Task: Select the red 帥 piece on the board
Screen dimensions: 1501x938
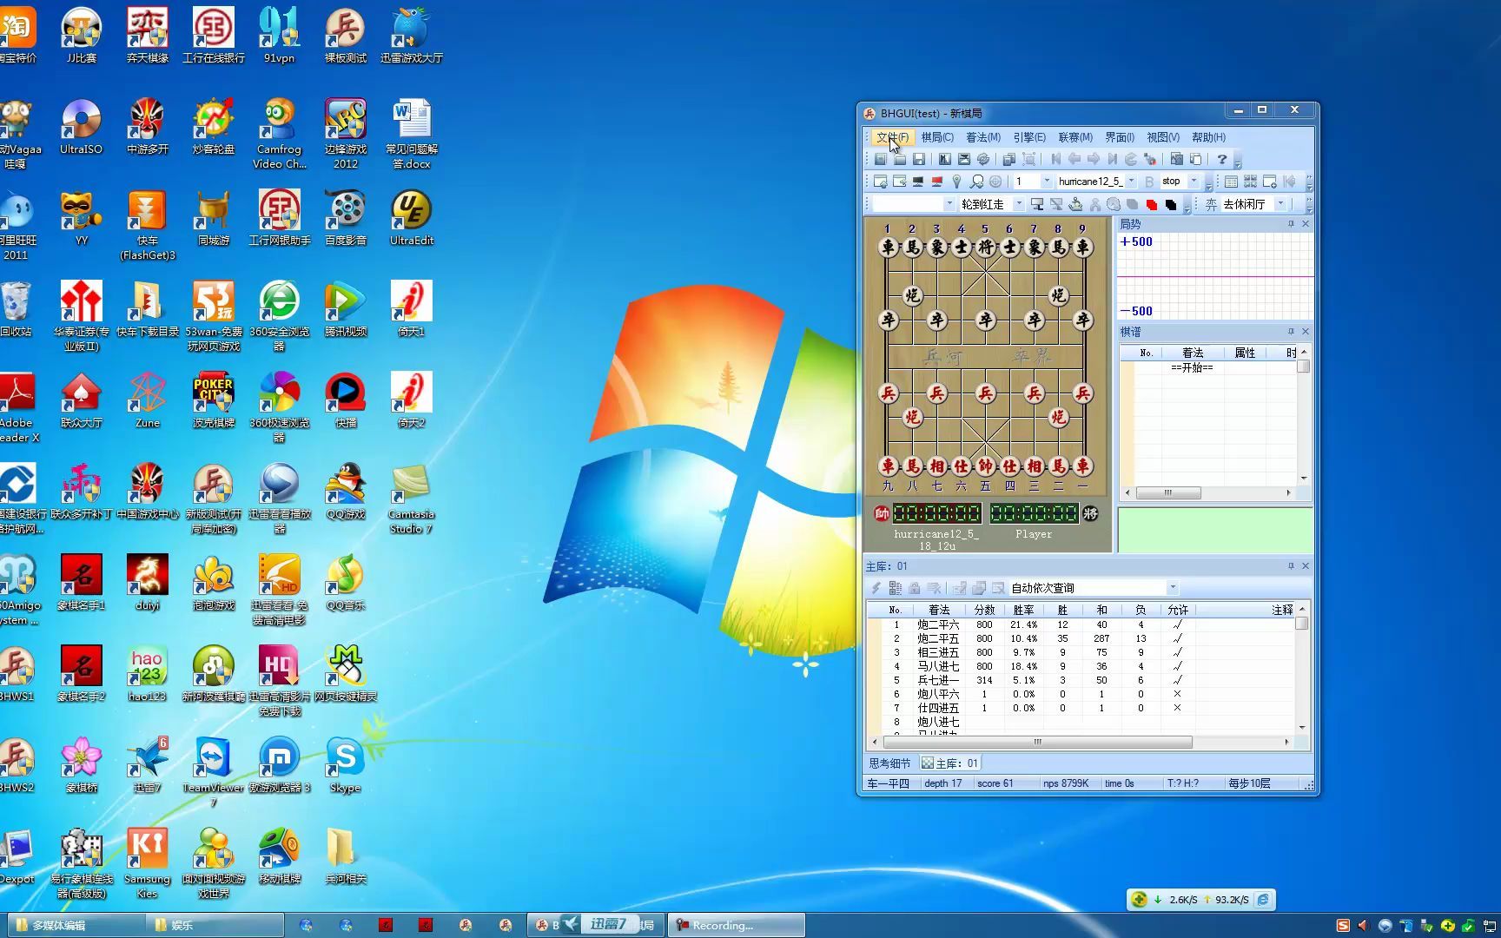Action: pos(985,466)
